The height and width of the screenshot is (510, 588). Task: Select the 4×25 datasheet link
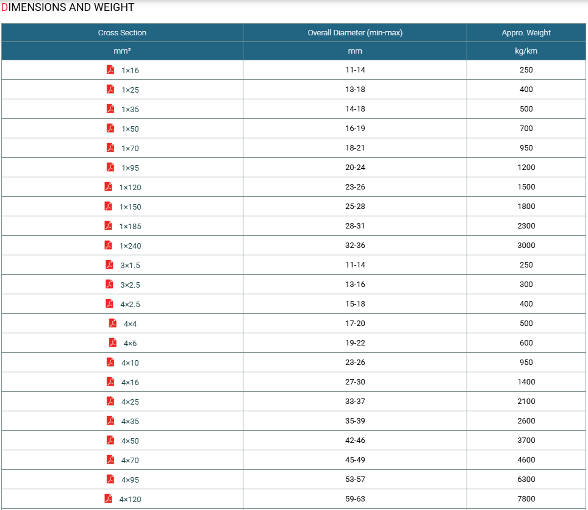(130, 402)
